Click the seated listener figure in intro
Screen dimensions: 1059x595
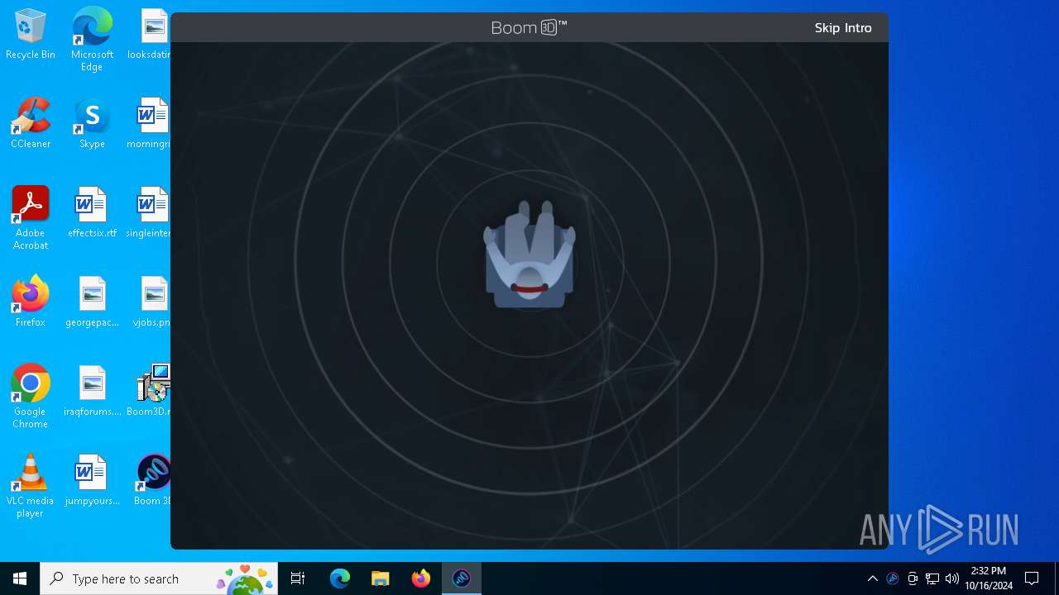[529, 255]
